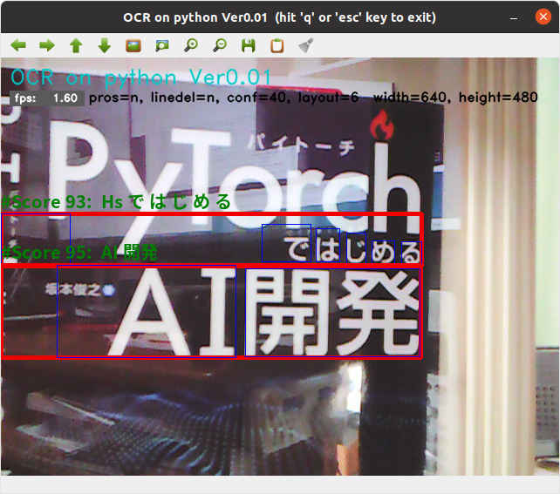Click the '開発' kanji in the detected region
This screenshot has width=560, height=494.
tap(331, 312)
